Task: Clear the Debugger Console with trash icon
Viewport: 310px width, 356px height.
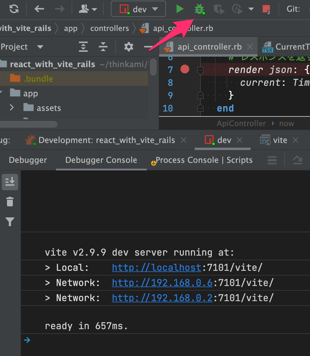Action: pos(10,202)
